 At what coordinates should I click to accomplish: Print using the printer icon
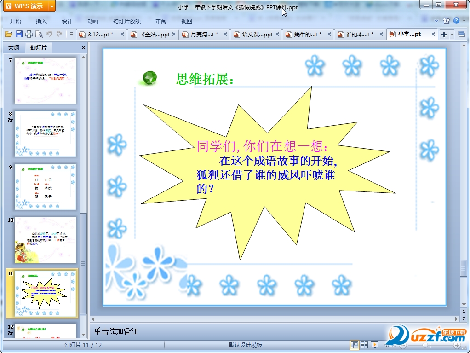pos(29,34)
